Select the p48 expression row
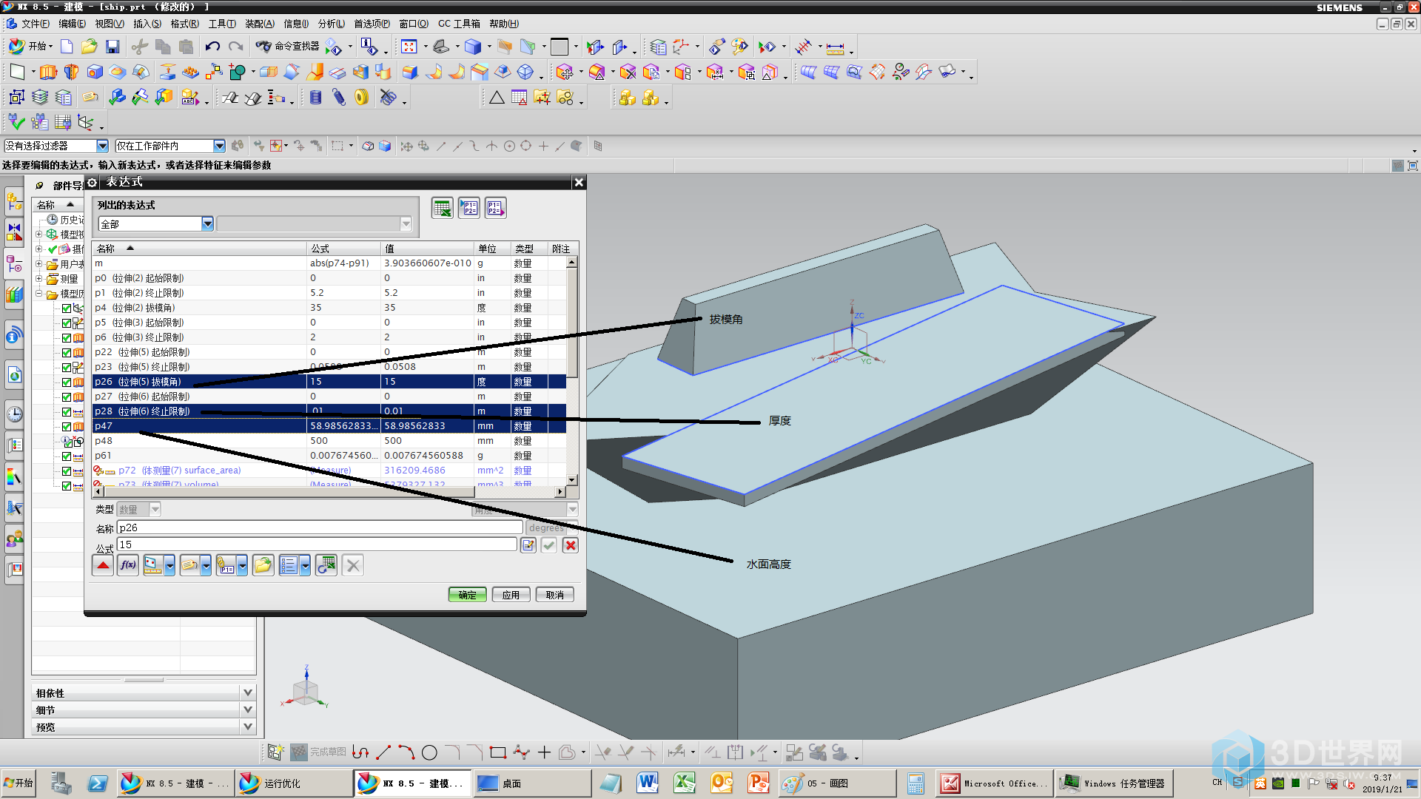The height and width of the screenshot is (799, 1421). [x=329, y=441]
